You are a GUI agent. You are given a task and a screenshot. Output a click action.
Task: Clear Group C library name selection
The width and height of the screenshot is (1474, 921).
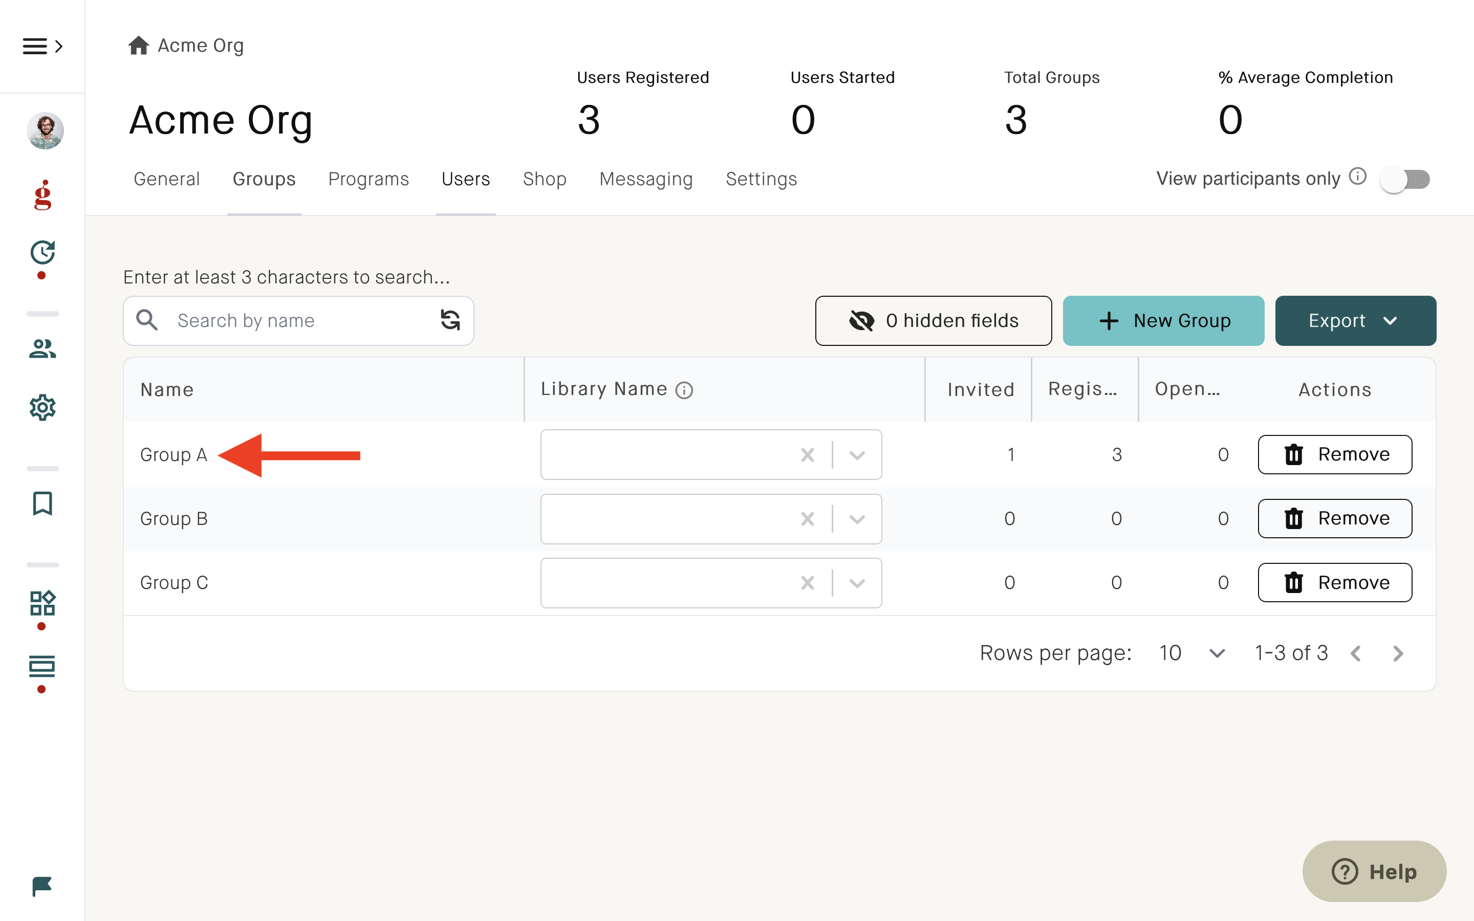point(808,583)
